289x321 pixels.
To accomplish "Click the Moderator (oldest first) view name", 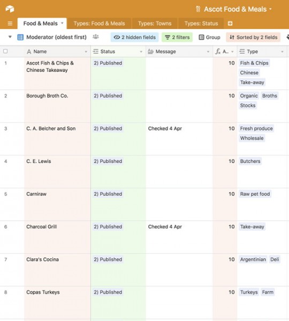I will point(56,37).
